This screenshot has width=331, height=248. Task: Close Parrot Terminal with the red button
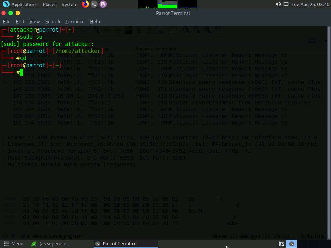pyautogui.click(x=4, y=13)
